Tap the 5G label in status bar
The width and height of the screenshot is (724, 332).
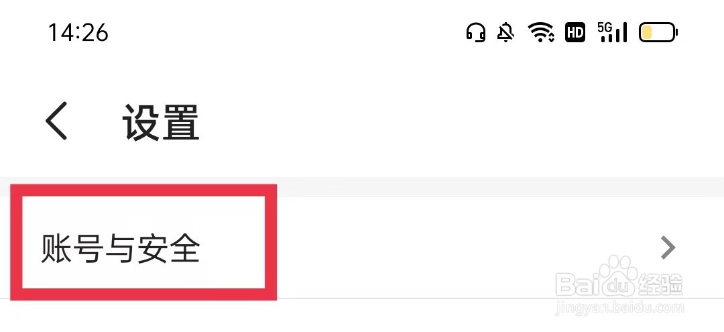(x=605, y=27)
